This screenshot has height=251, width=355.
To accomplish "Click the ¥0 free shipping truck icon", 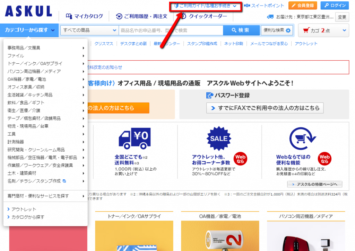I will [x=135, y=138].
